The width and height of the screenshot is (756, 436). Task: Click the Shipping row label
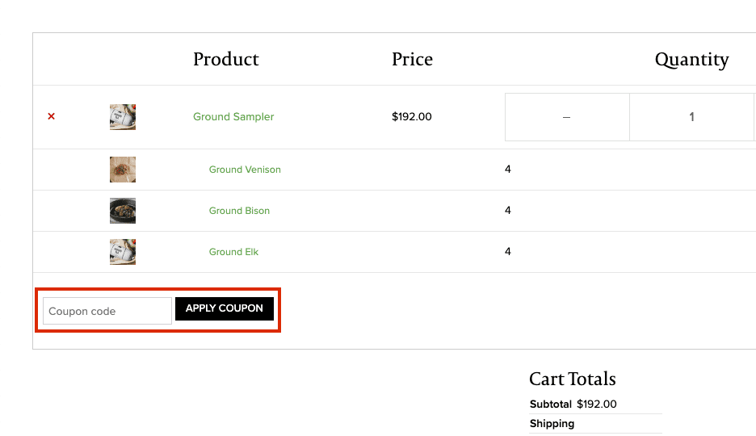(x=552, y=423)
